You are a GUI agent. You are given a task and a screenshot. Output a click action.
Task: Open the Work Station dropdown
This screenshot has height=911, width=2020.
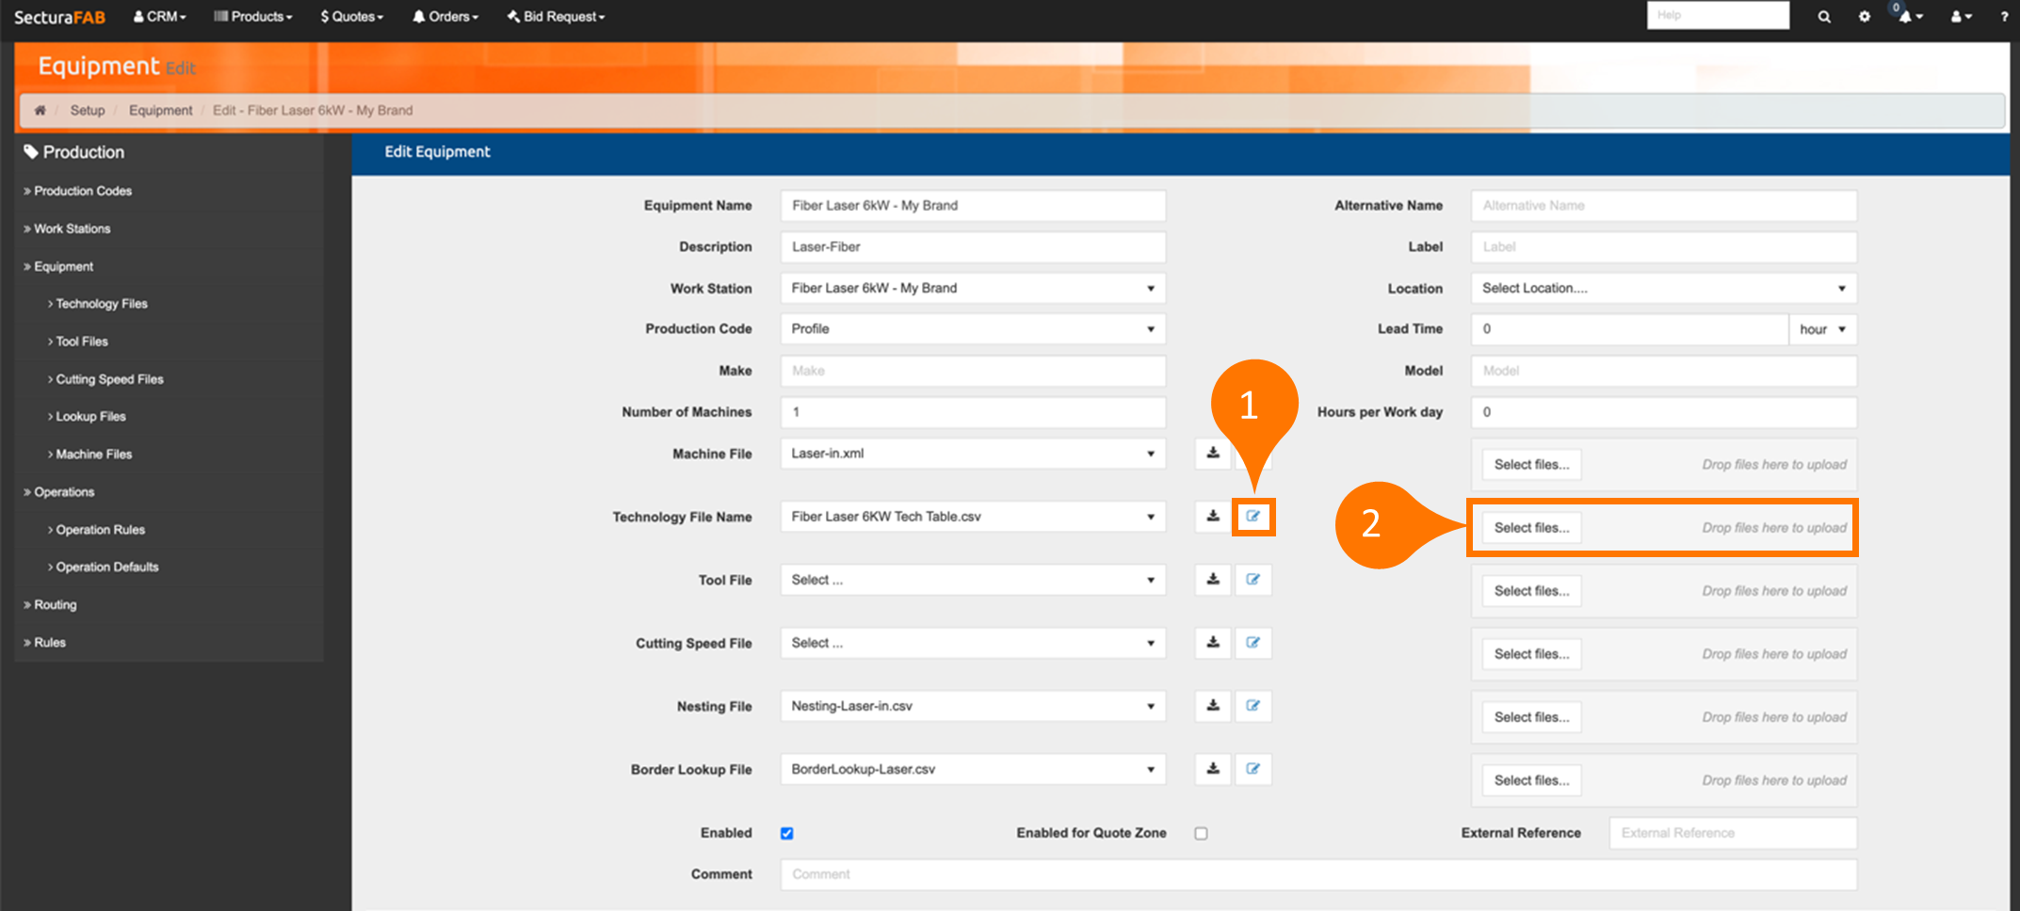point(973,288)
